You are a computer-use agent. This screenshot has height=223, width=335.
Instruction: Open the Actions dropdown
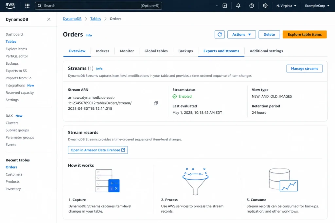tap(241, 34)
